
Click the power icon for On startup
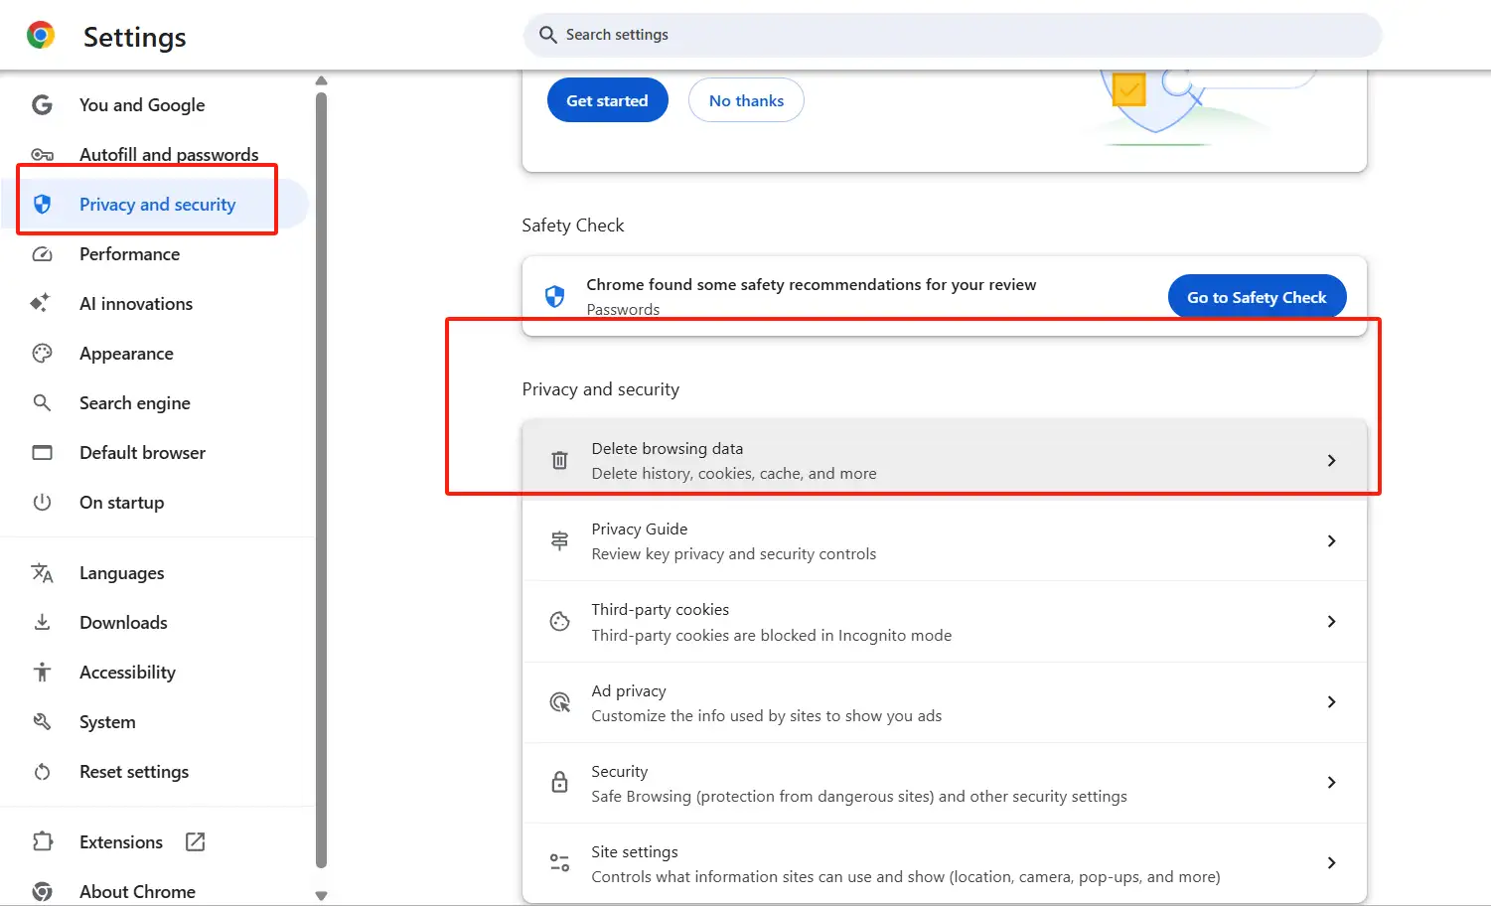pyautogui.click(x=42, y=502)
